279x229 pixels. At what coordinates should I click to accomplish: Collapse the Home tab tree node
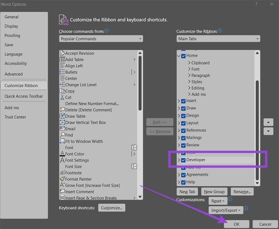tap(179, 56)
